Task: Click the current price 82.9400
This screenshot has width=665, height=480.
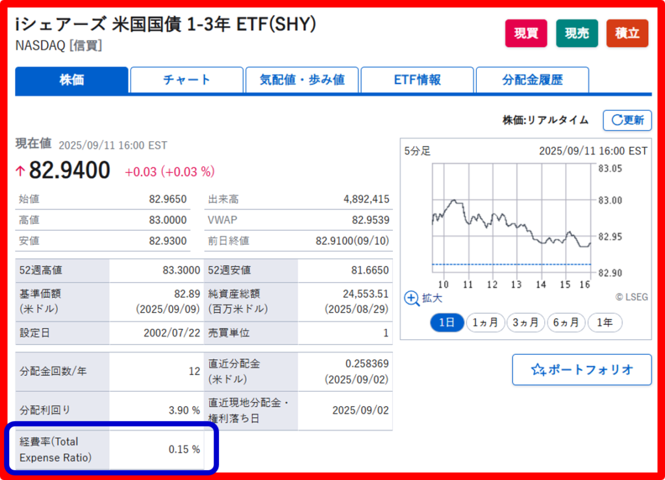Action: pos(69,171)
